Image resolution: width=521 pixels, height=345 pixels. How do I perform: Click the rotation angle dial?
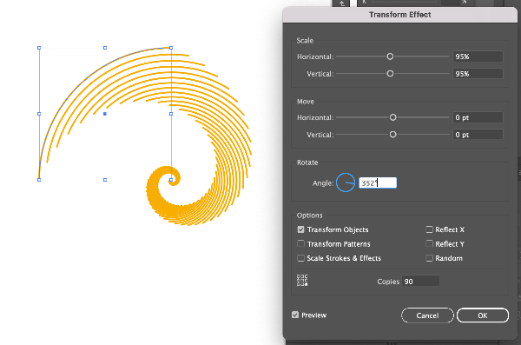click(x=346, y=182)
